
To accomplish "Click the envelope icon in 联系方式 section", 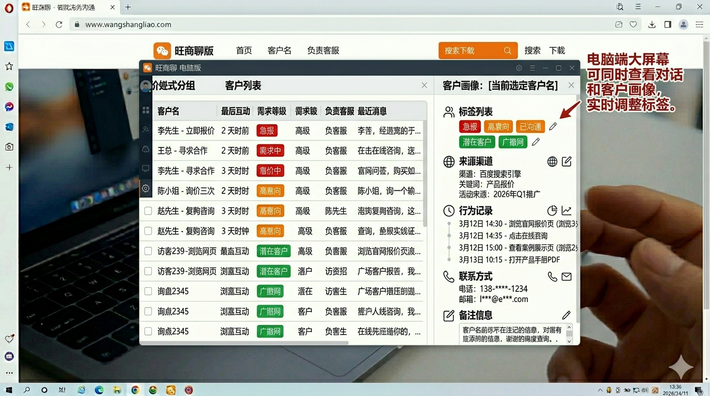I will pyautogui.click(x=567, y=276).
